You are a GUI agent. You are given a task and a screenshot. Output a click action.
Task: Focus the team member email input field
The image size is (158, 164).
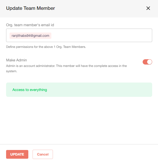tap(79, 35)
